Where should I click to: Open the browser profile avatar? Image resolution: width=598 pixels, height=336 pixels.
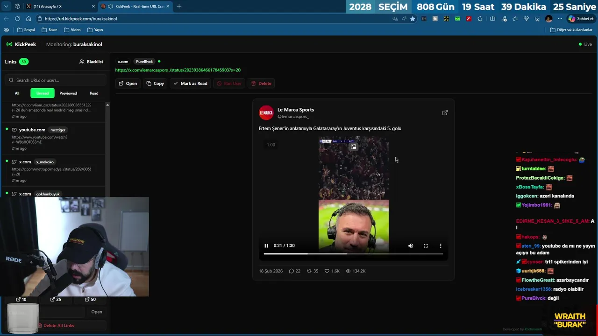coord(548,19)
